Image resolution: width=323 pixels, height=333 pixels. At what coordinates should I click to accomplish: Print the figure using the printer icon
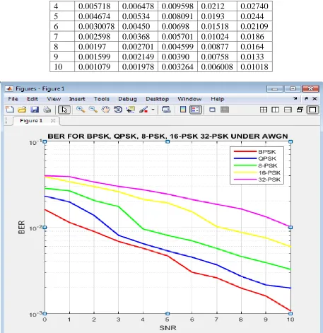click(x=47, y=110)
